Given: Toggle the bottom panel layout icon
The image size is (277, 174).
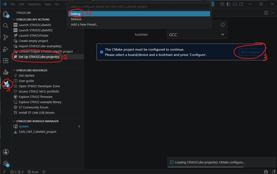Looking at the screenshot, I should click(235, 4).
